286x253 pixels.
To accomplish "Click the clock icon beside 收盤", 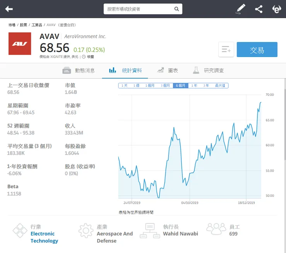I will click(x=84, y=57).
